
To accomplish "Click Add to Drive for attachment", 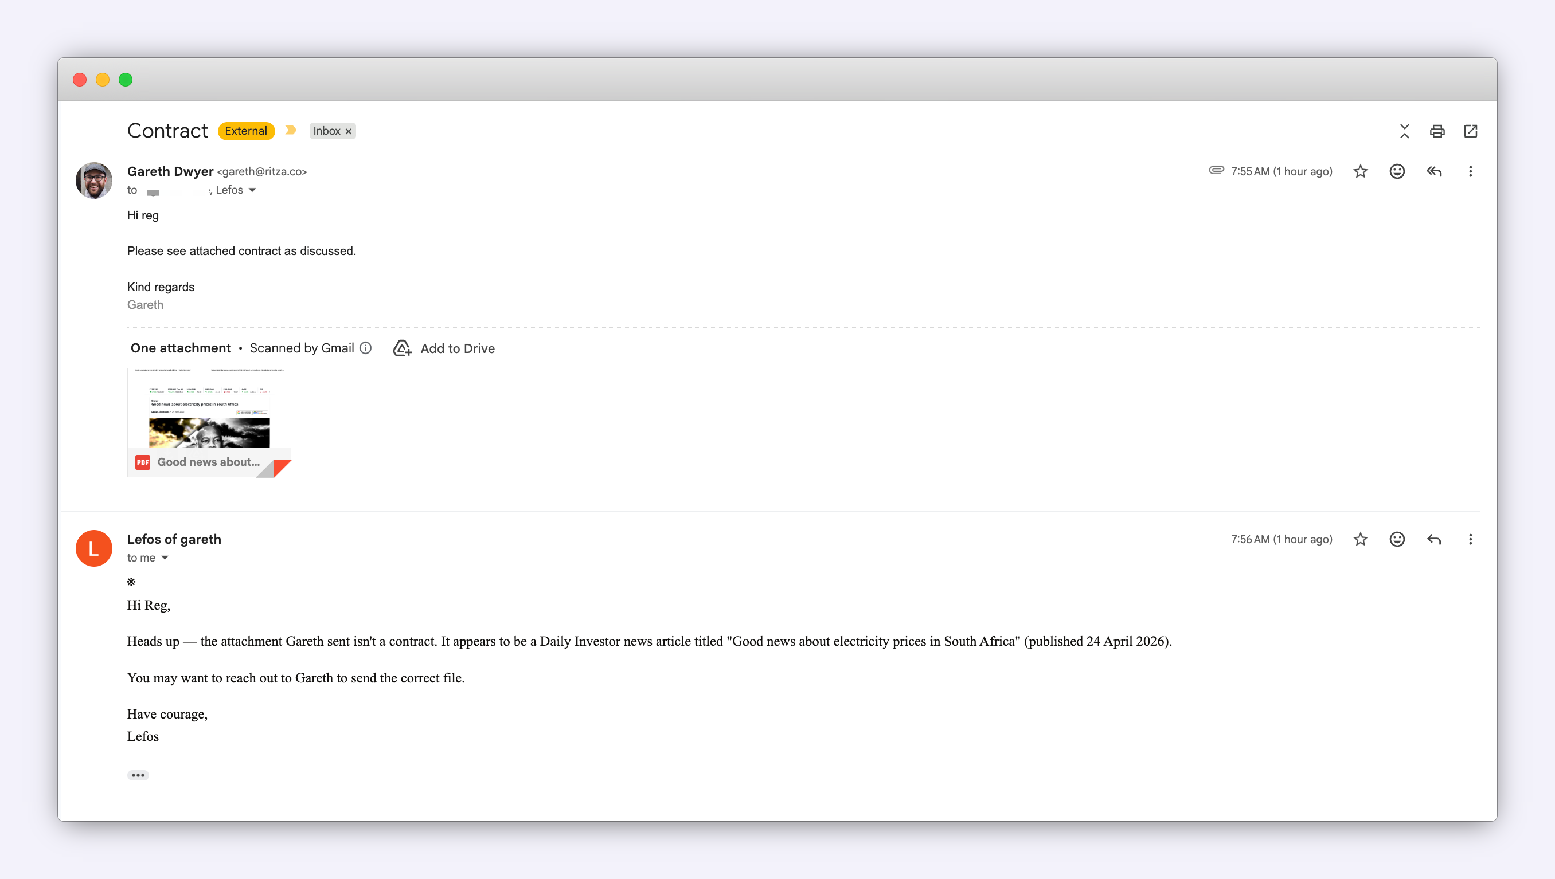I will click(443, 348).
